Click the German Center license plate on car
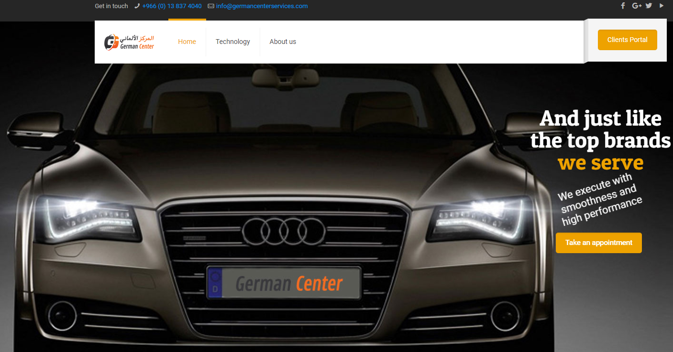 tap(284, 283)
